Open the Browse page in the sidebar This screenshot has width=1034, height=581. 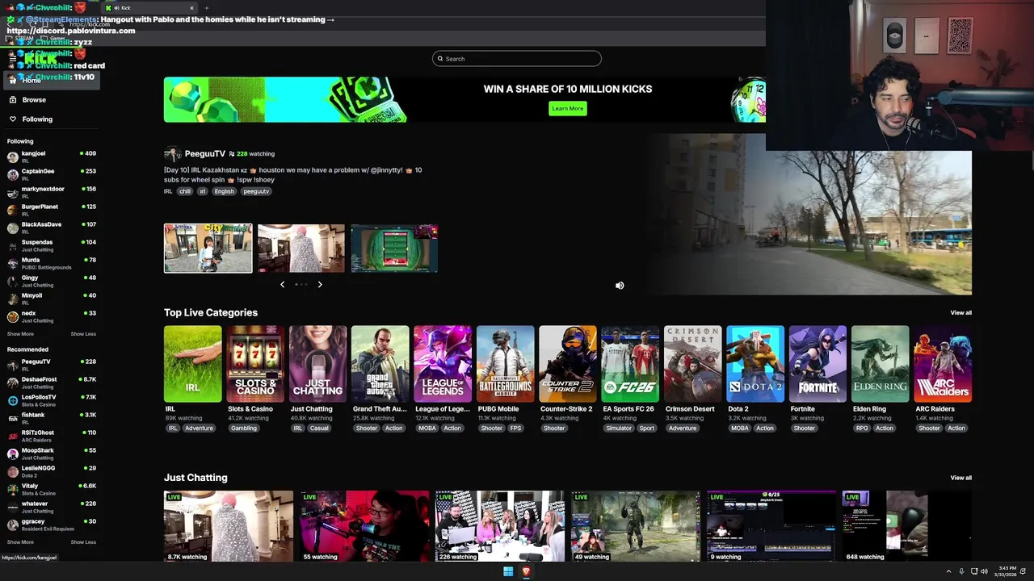34,100
